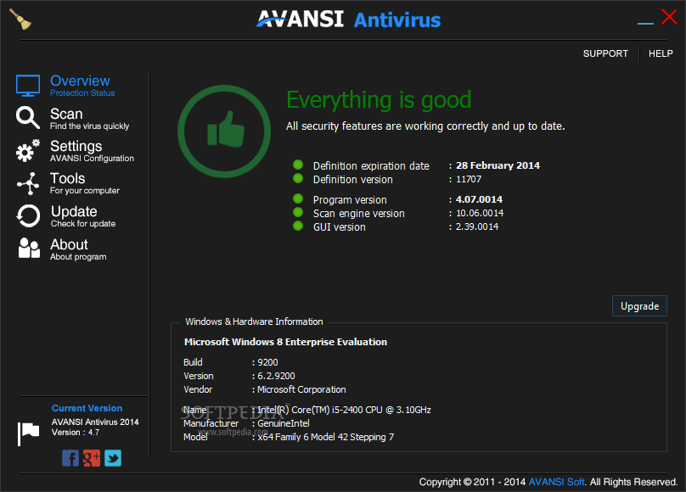Click green dot beside Definition expiration date

[298, 165]
